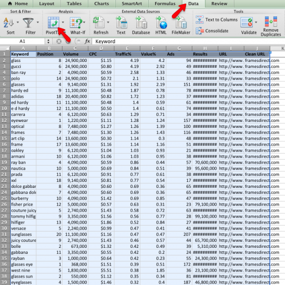285x285 pixels.
Task: Click the CPC cell showing $5.51
Action: pos(101,270)
